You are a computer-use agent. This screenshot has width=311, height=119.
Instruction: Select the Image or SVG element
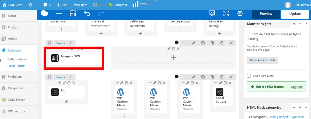(x=75, y=58)
